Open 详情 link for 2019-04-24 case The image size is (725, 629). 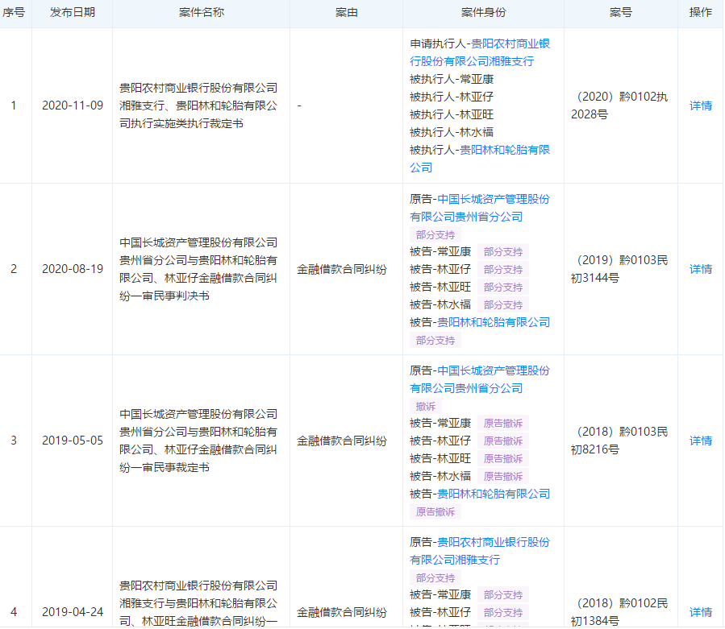point(701,612)
